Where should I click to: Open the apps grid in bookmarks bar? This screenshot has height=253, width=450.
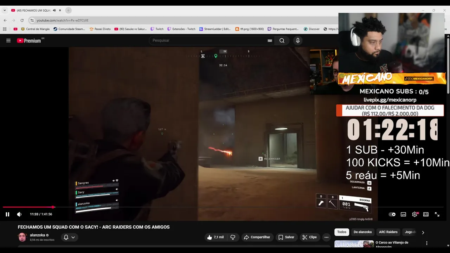pyautogui.click(x=5, y=29)
